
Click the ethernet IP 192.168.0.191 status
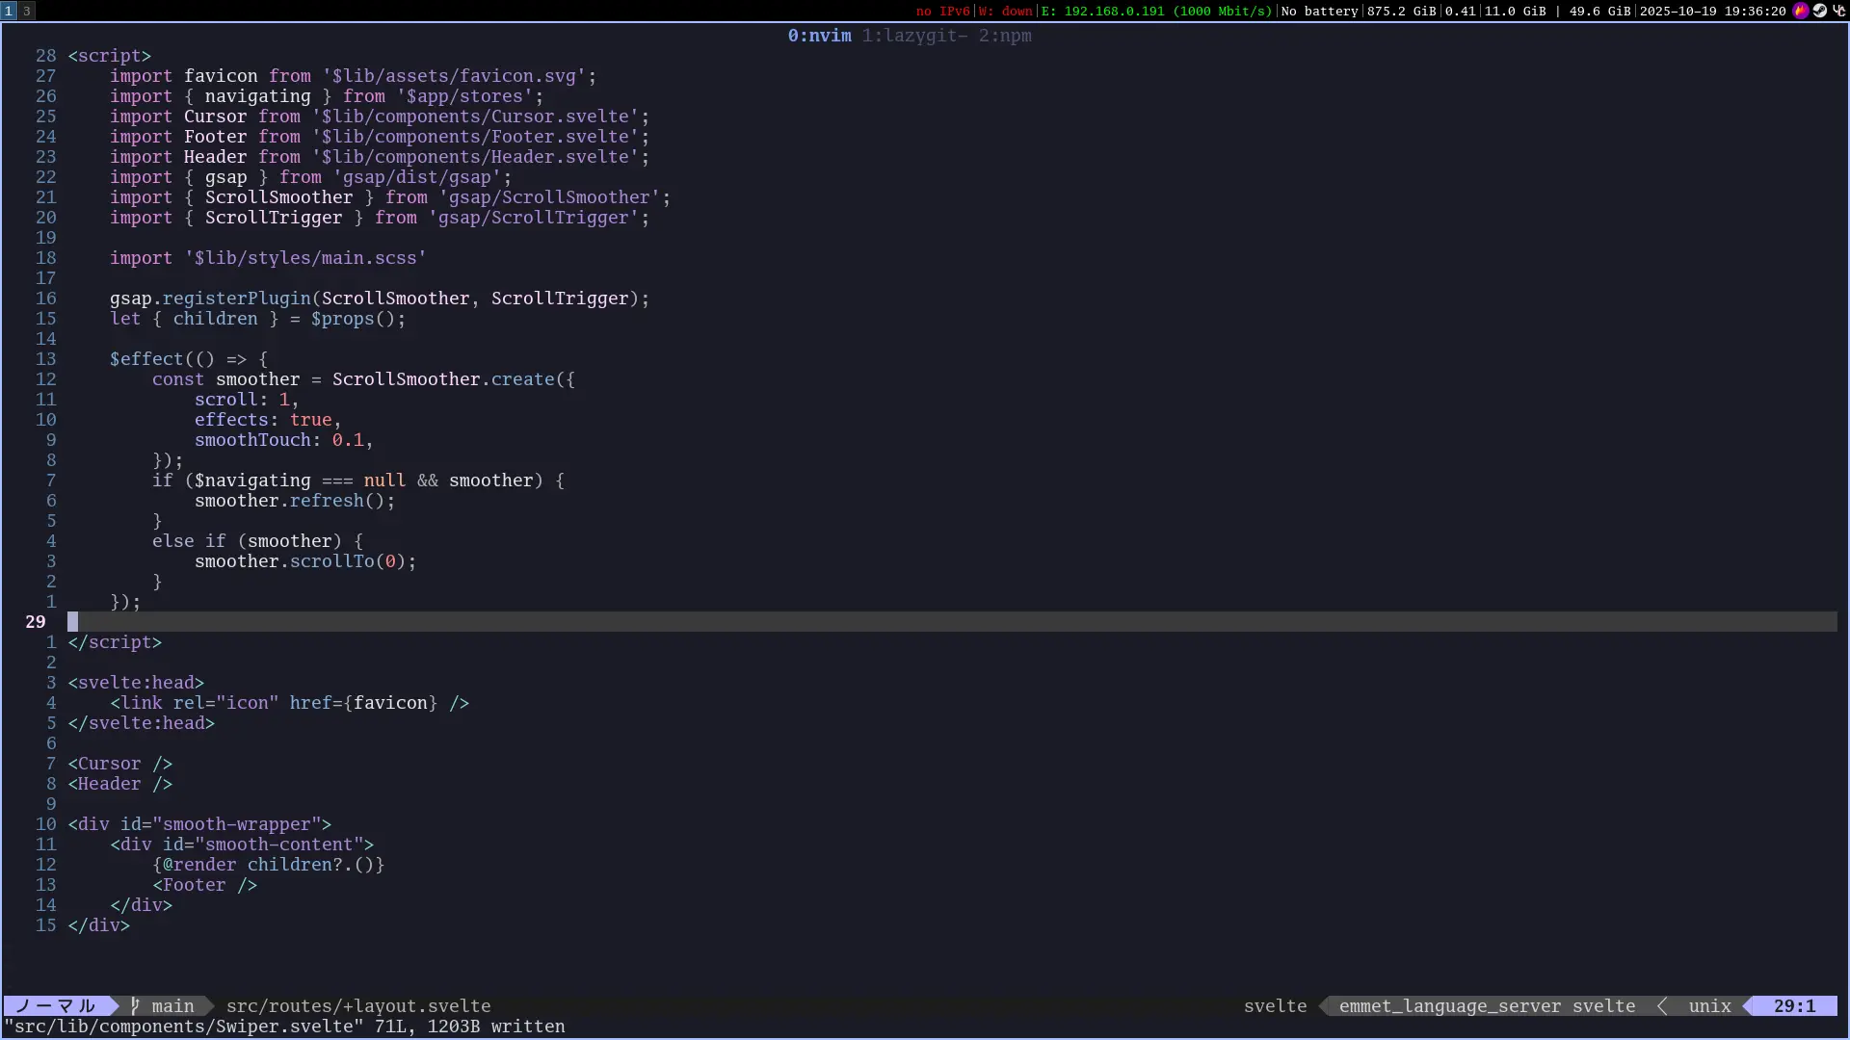(1156, 11)
